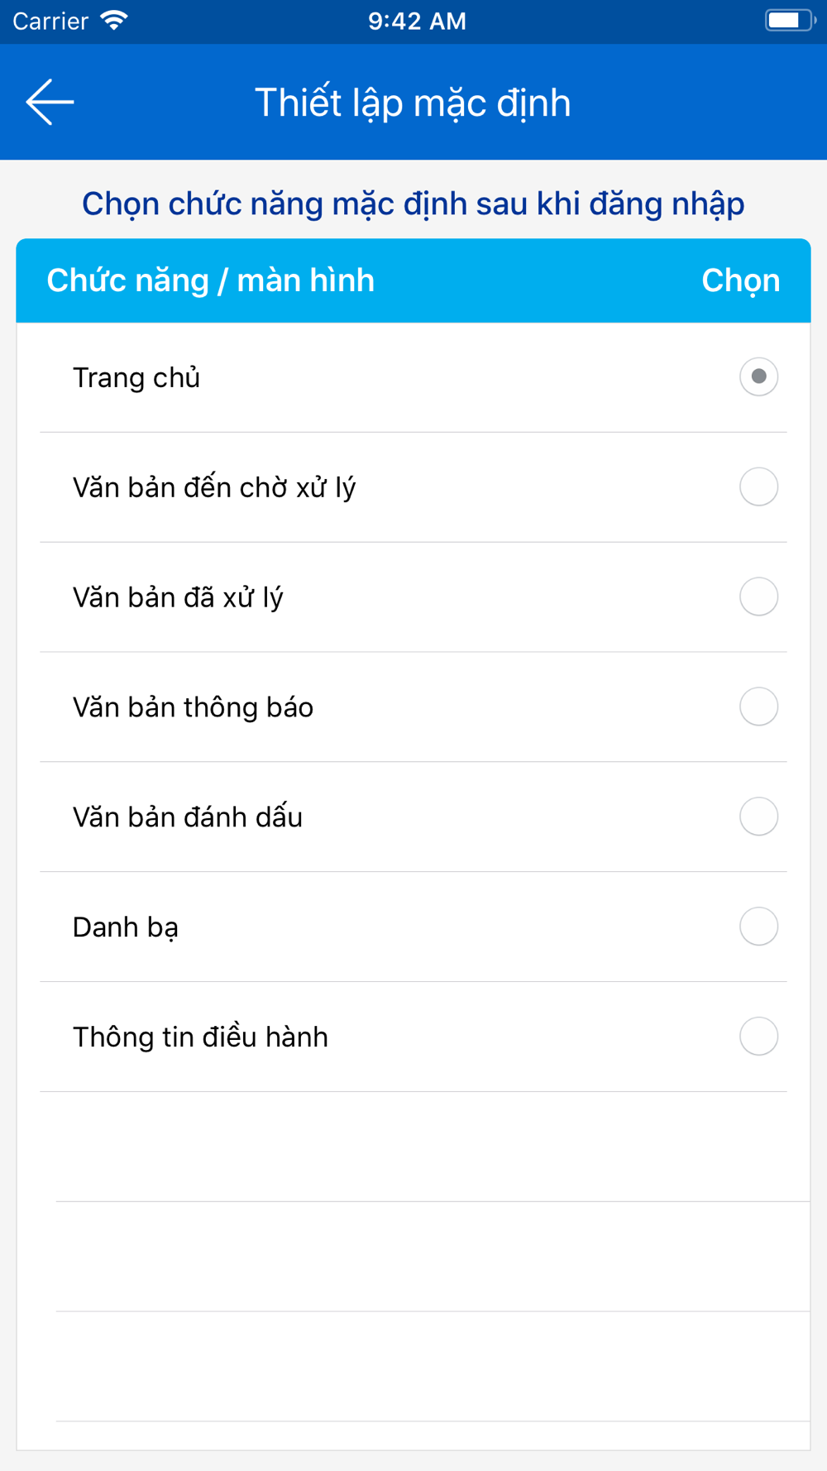The height and width of the screenshot is (1471, 827).
Task: Tap the Trang chủ row label
Action: (x=136, y=378)
